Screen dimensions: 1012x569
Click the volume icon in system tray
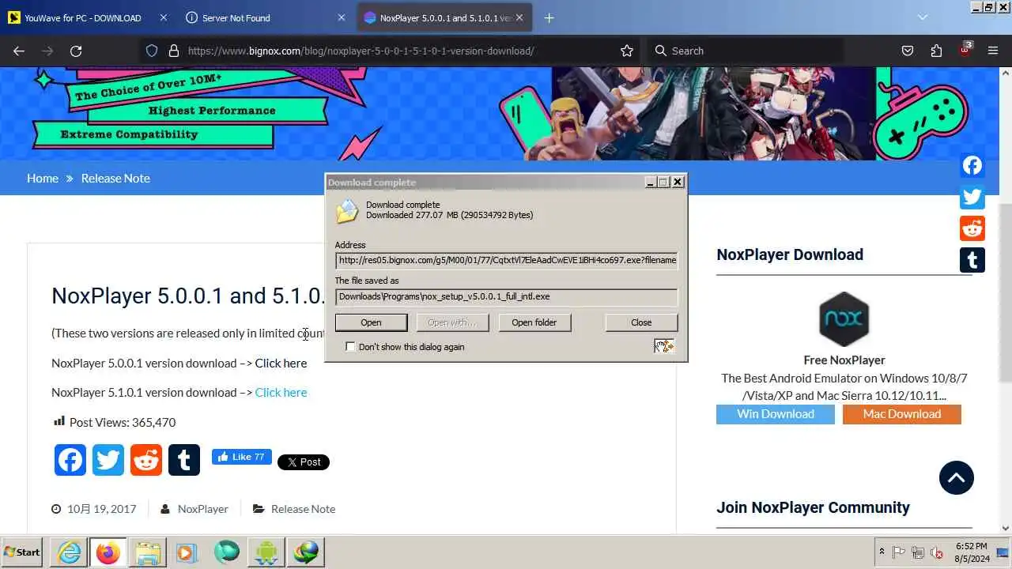pyautogui.click(x=936, y=552)
